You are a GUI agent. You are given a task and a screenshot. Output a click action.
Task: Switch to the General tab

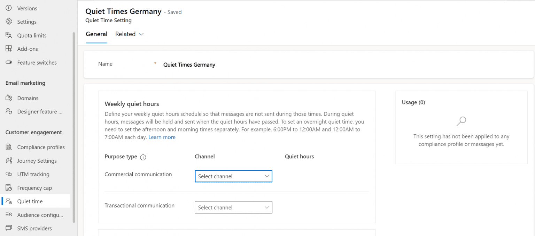click(x=96, y=34)
